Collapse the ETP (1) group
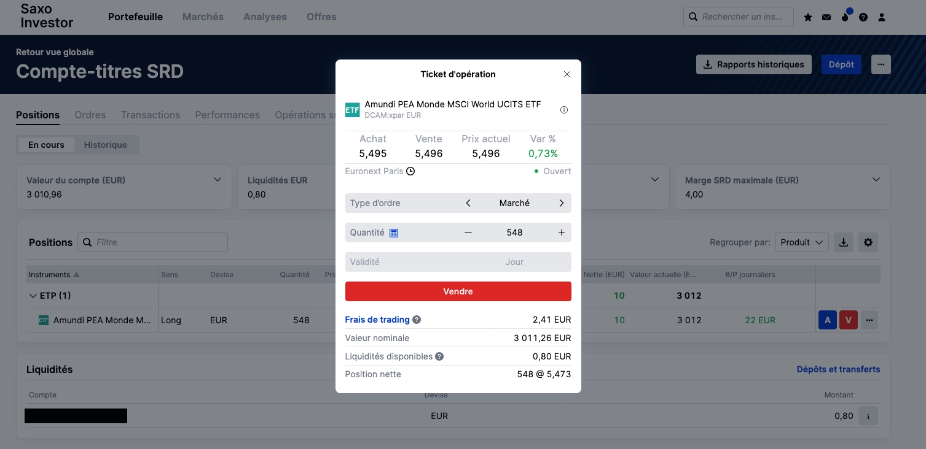 33,296
